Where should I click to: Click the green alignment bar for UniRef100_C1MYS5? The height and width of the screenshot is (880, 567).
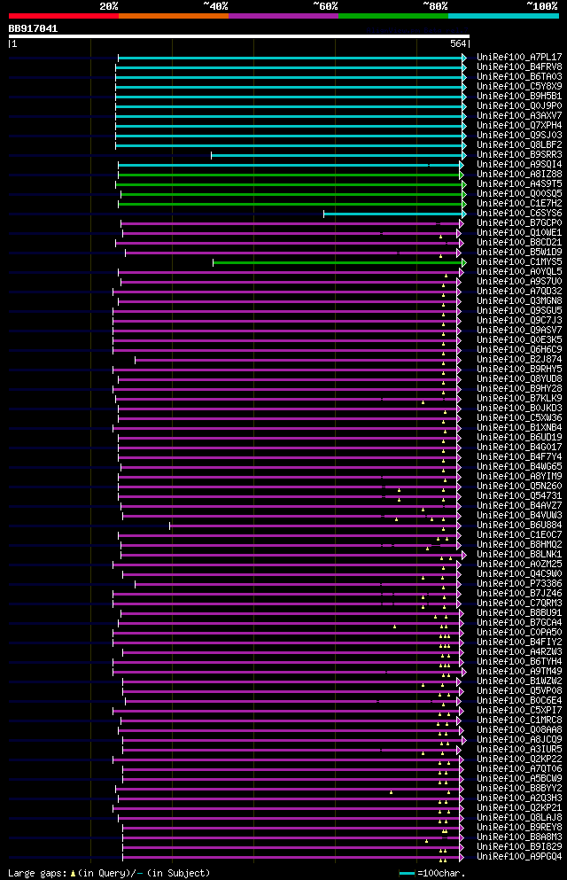[339, 262]
